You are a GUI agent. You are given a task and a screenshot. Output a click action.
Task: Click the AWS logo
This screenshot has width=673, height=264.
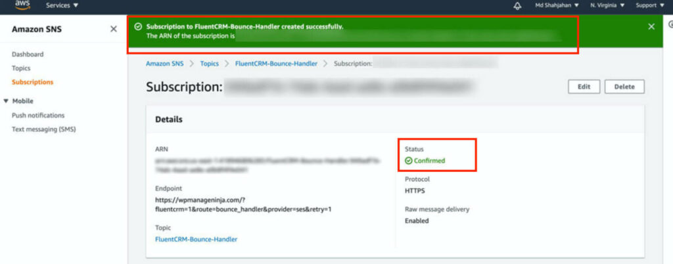coord(22,5)
